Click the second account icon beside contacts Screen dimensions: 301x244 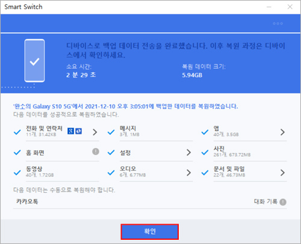coord(78,131)
